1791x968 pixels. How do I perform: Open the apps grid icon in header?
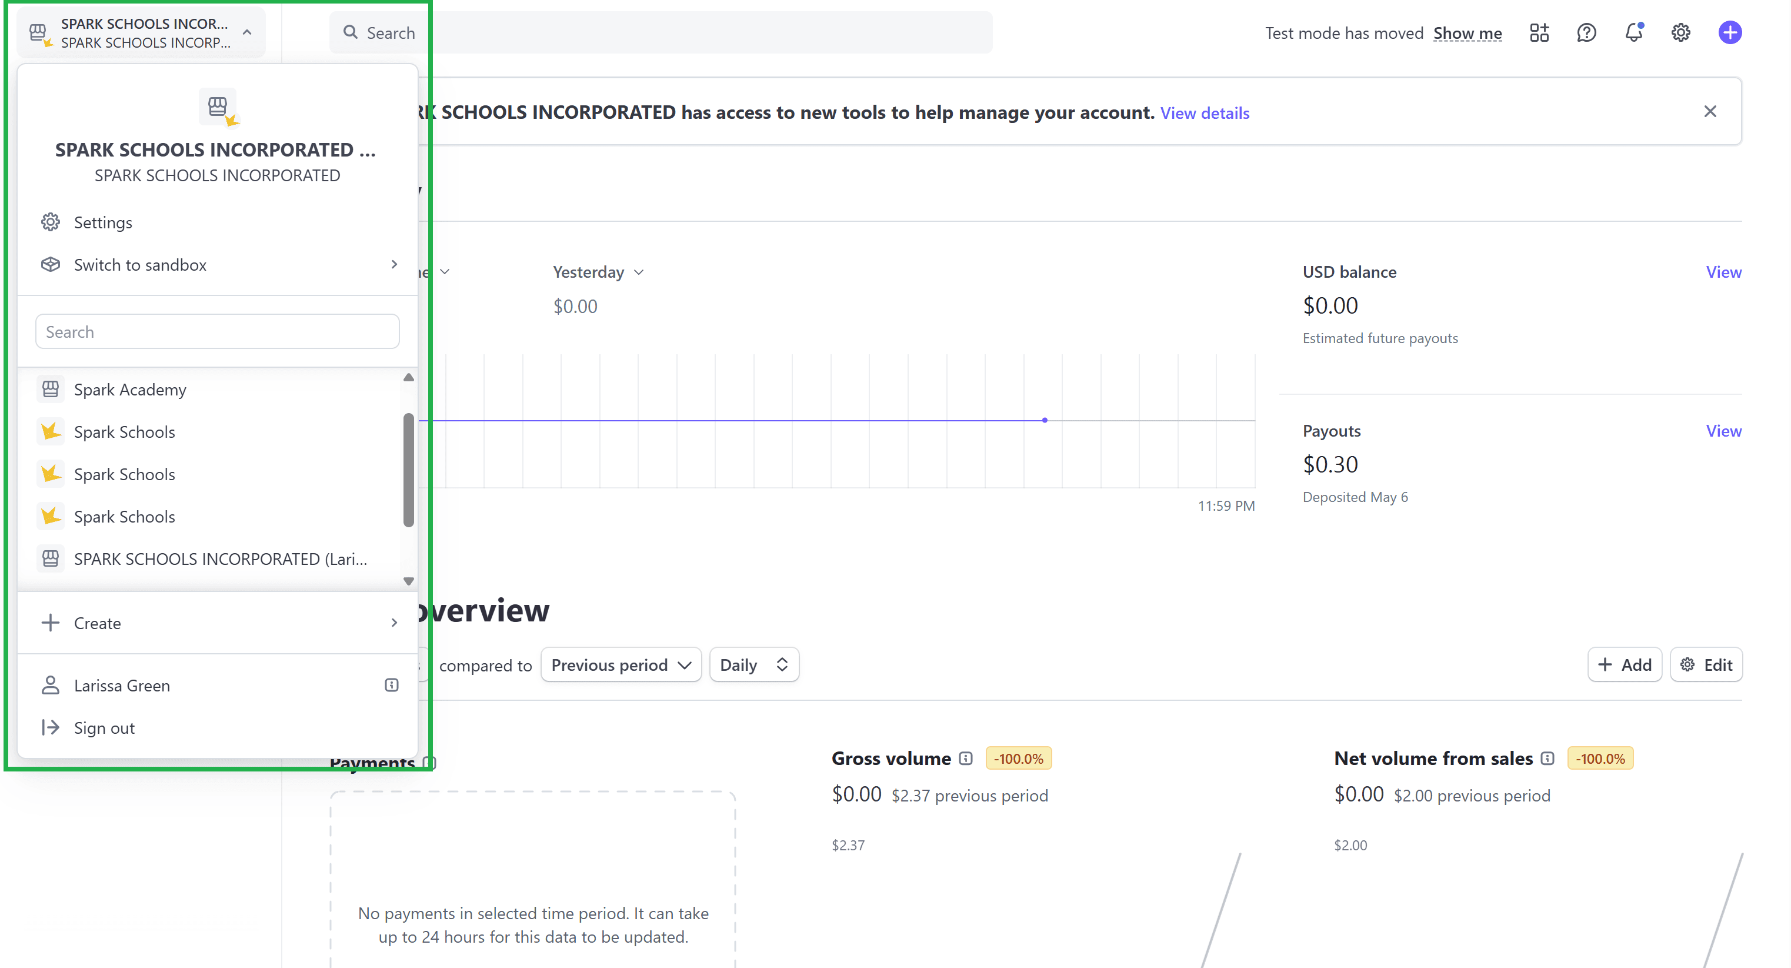[x=1539, y=33]
